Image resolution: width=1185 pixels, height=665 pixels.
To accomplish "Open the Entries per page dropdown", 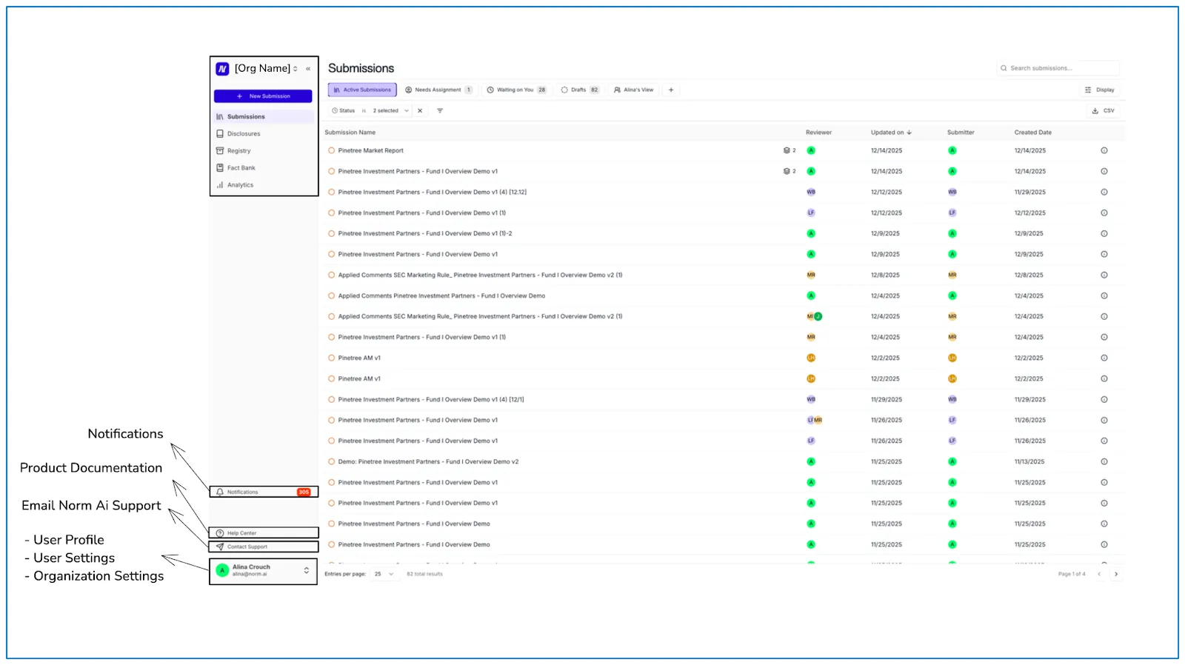I will pyautogui.click(x=384, y=574).
